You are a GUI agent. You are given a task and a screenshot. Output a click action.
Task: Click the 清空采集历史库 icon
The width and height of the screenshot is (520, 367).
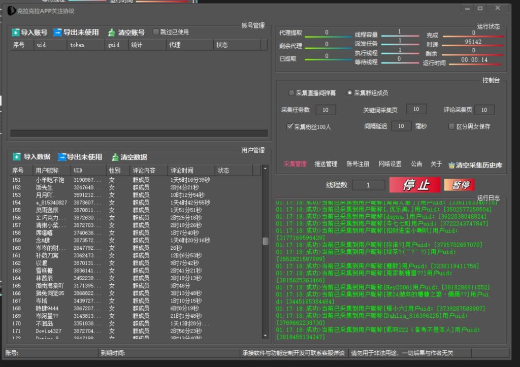451,165
